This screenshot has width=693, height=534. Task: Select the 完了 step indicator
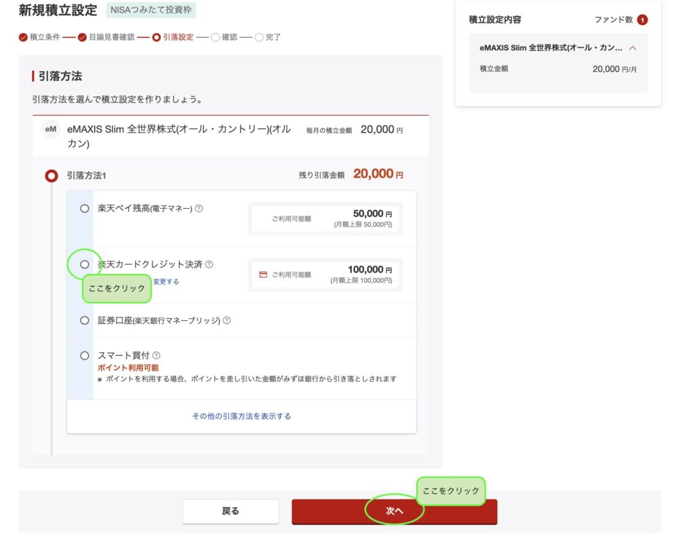[268, 37]
